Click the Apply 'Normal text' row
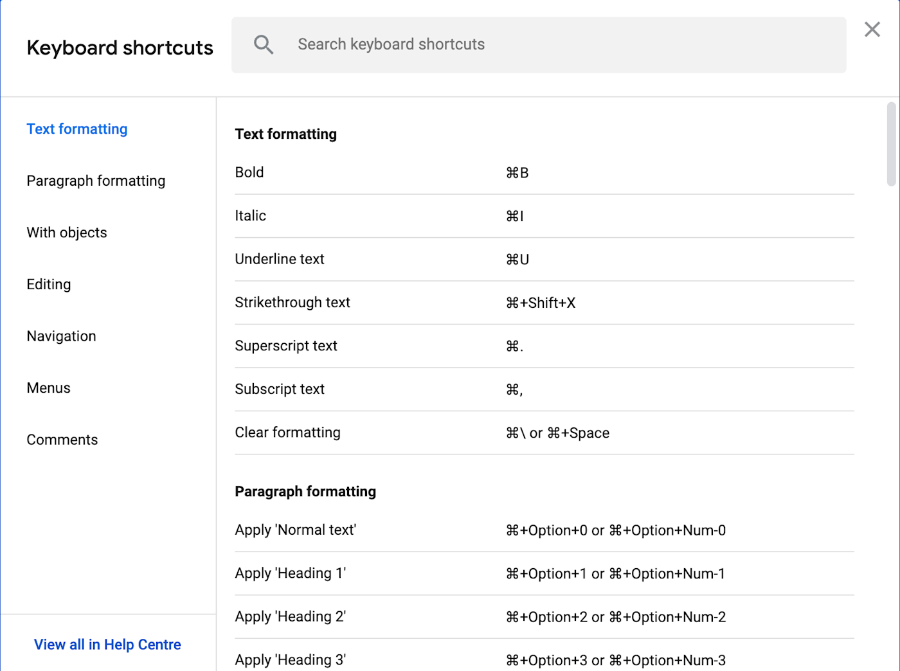The image size is (900, 671). 544,530
